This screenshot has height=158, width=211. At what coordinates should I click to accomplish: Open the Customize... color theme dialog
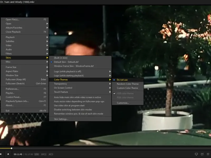pyautogui.click(x=123, y=103)
